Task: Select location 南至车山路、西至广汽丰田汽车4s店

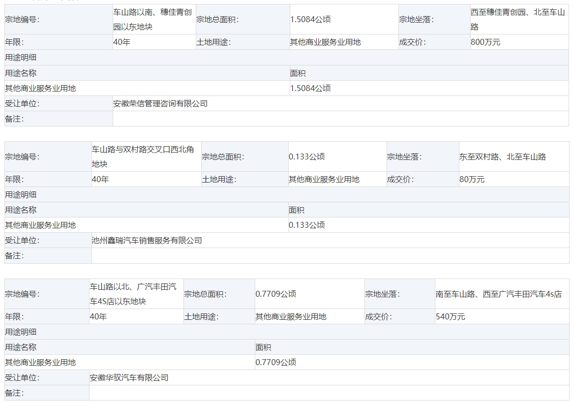Action: coord(499,294)
